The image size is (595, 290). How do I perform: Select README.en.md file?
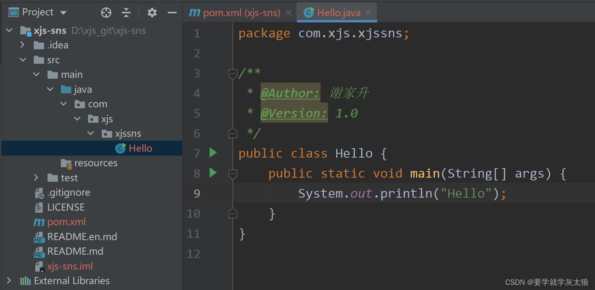(82, 237)
